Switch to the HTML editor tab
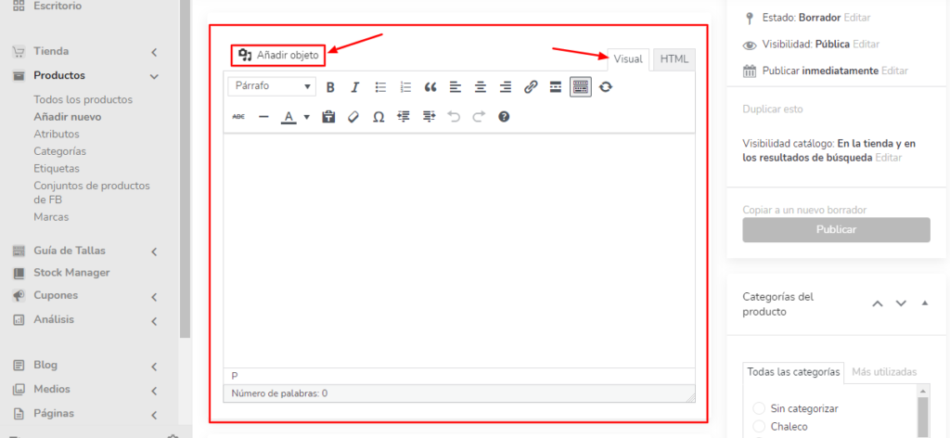The image size is (950, 438). 674,59
